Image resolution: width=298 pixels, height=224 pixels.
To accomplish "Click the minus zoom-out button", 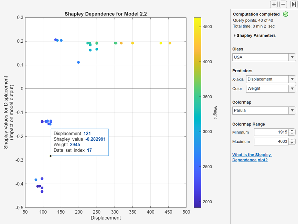I will tap(283, 4).
